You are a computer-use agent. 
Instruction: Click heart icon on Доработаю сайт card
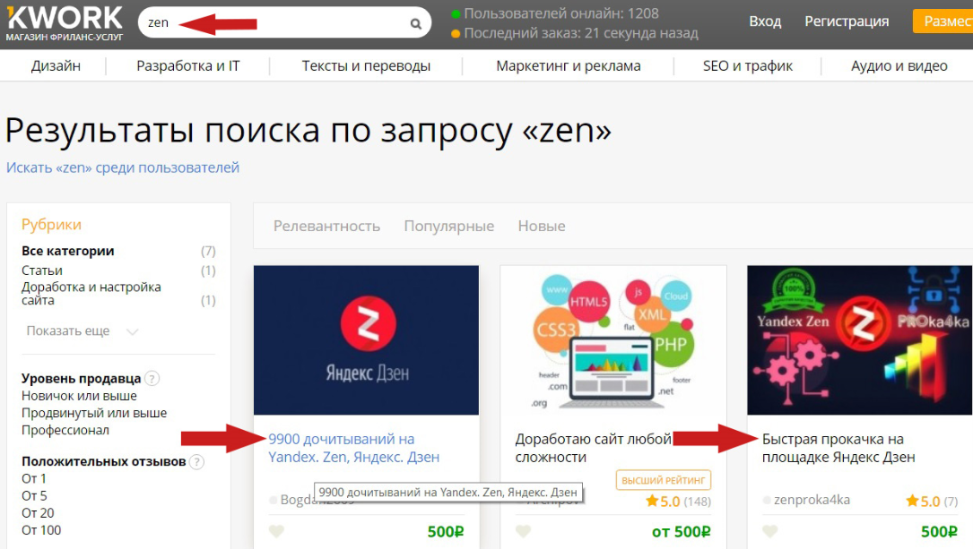tap(523, 531)
